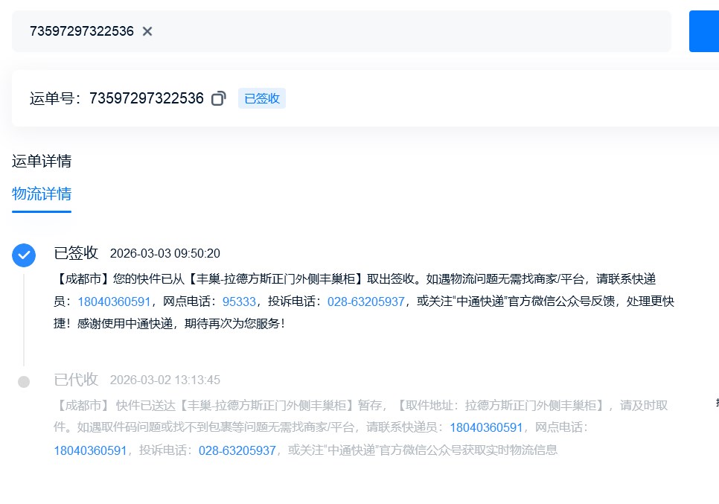719x504 pixels.
Task: Click the 73597297322536 tag text in search box
Action: [x=82, y=31]
